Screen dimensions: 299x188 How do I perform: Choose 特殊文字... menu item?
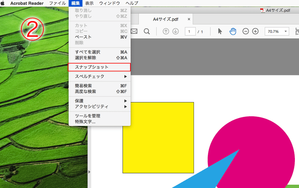pos(99,121)
